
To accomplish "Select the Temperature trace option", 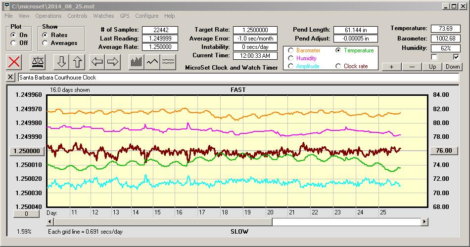I will tap(338, 50).
